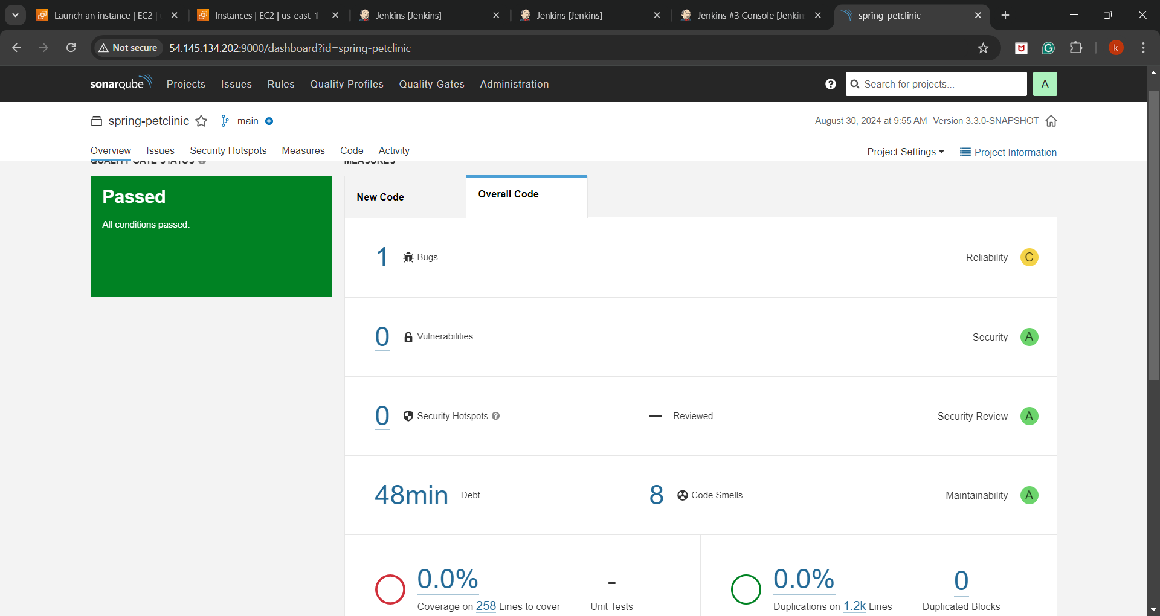Image resolution: width=1160 pixels, height=616 pixels.
Task: Open Quality Gates in the top menu
Action: point(431,84)
